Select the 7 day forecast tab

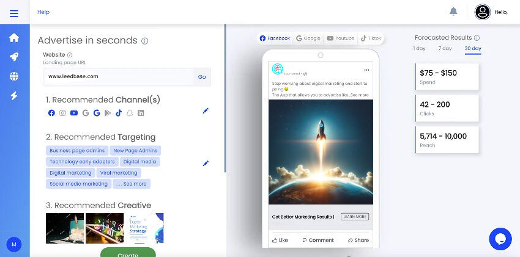[445, 48]
